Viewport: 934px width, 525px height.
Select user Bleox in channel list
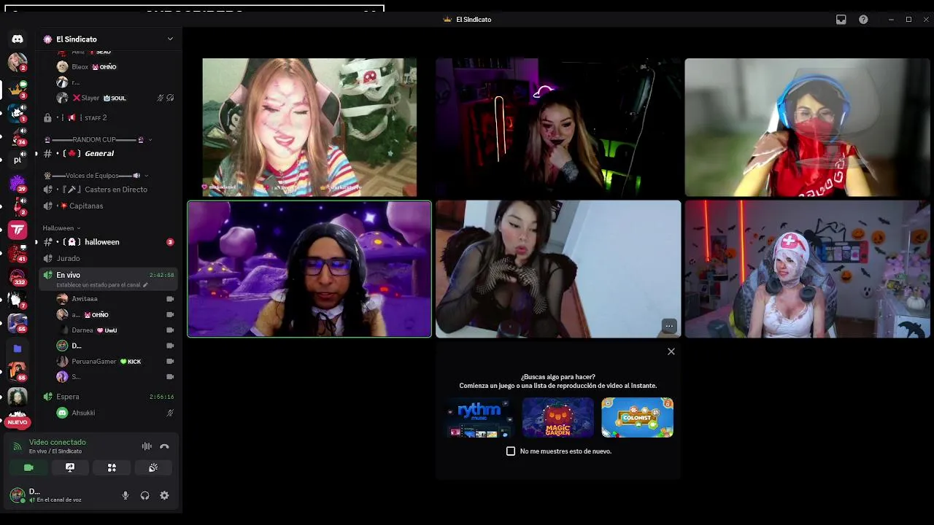116,67
